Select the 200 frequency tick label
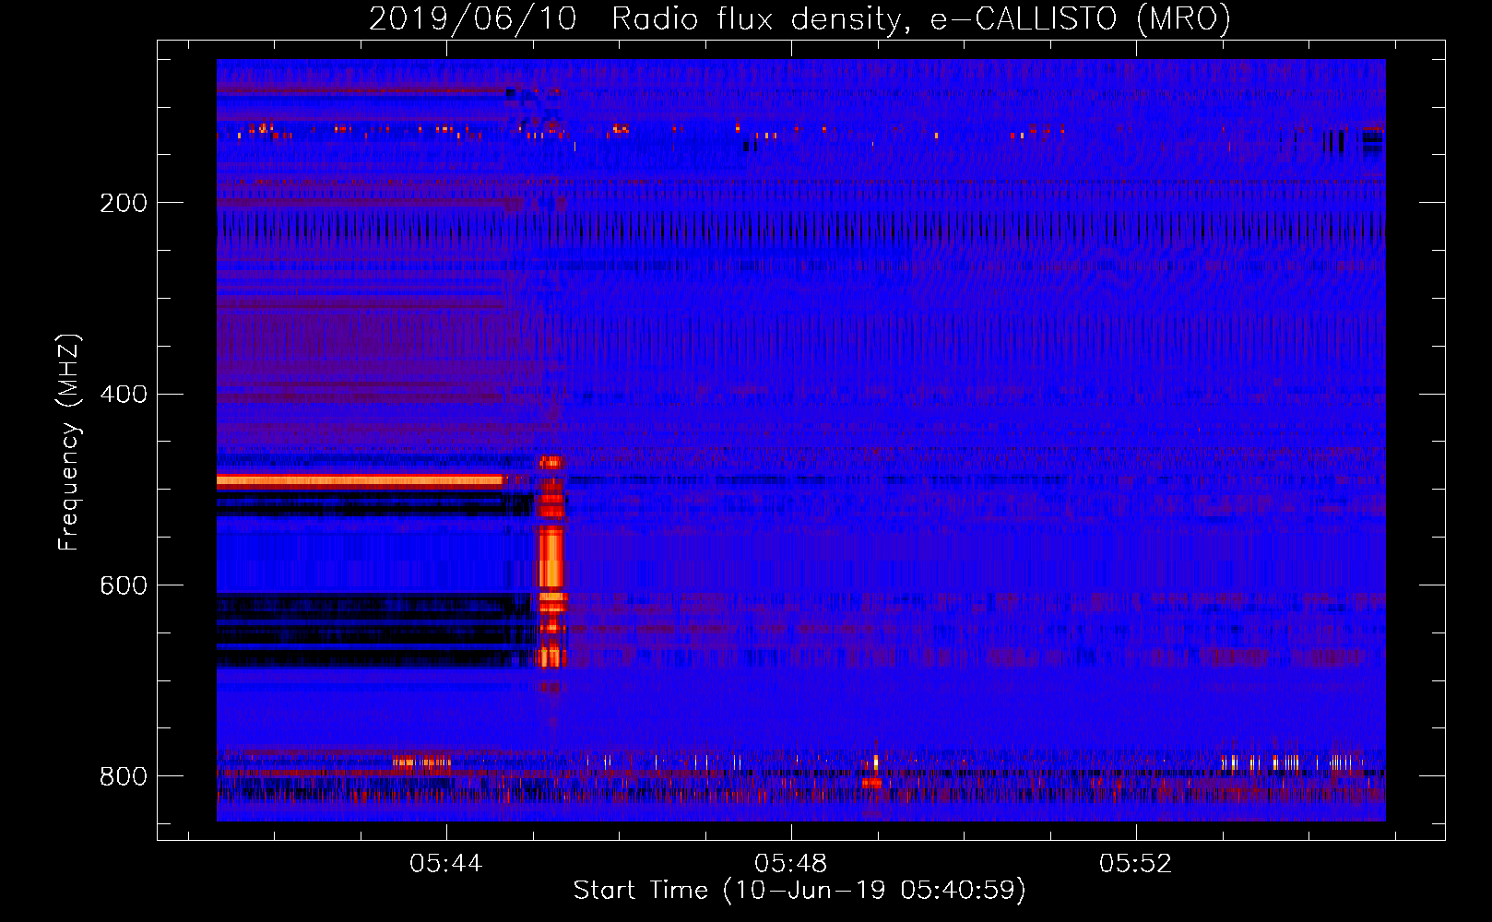 124,203
